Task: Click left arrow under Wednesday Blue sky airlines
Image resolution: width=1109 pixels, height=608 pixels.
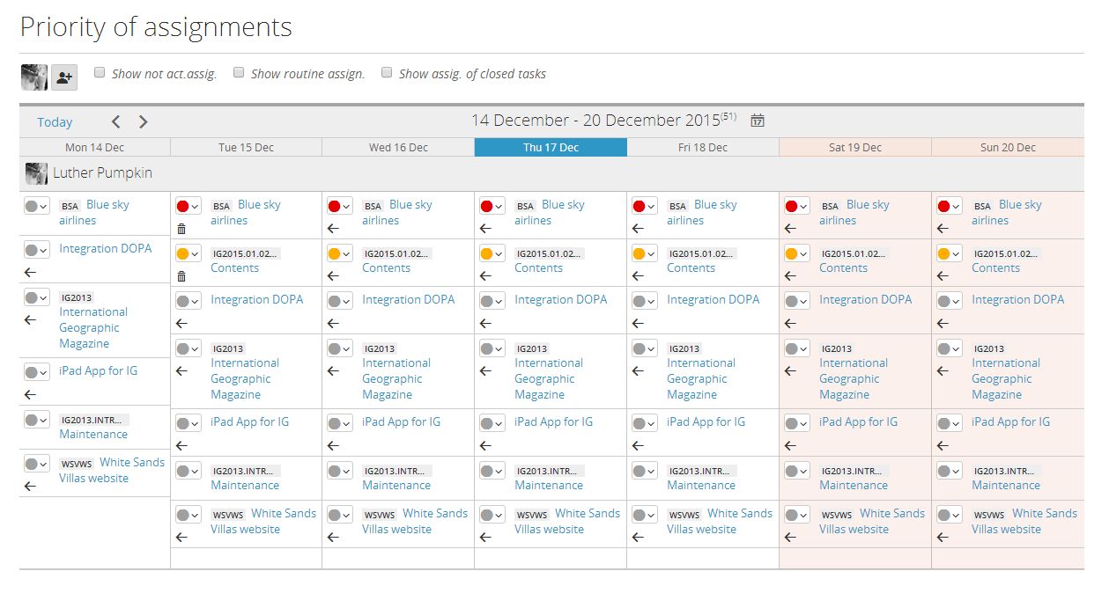Action: [x=333, y=229]
